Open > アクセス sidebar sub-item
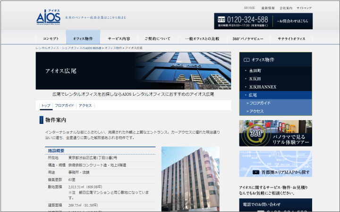This screenshot has height=212, width=340. (276, 111)
